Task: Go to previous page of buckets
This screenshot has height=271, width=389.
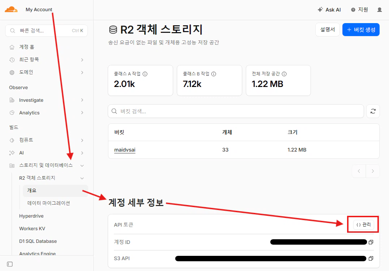Action: click(359, 171)
